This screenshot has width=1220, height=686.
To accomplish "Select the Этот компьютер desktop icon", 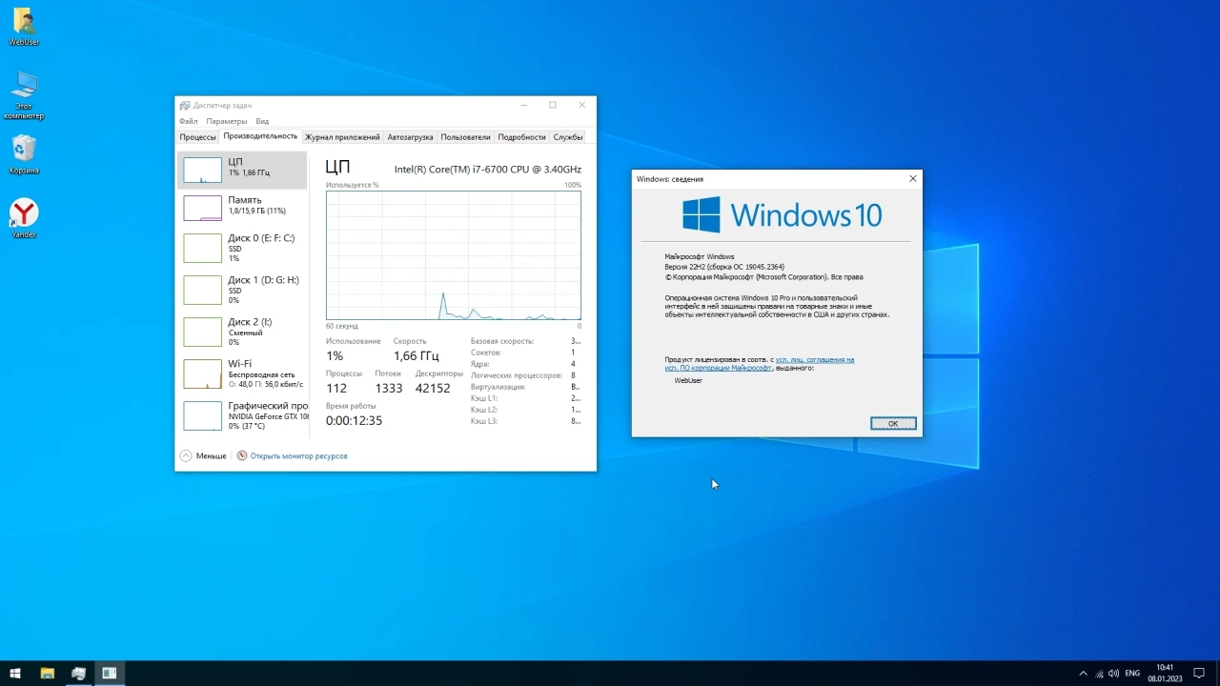I will [x=24, y=94].
